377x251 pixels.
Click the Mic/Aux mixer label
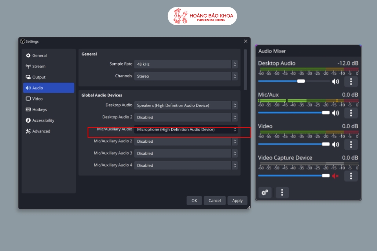coord(268,95)
